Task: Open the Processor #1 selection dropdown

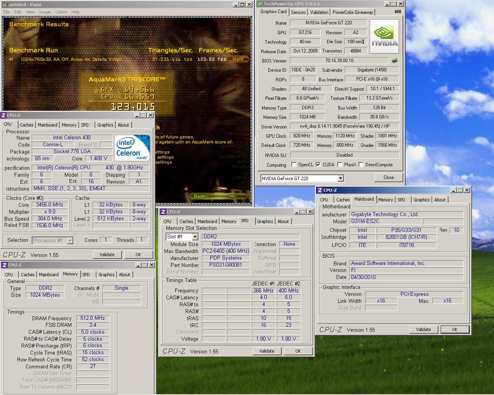Action: (x=70, y=240)
